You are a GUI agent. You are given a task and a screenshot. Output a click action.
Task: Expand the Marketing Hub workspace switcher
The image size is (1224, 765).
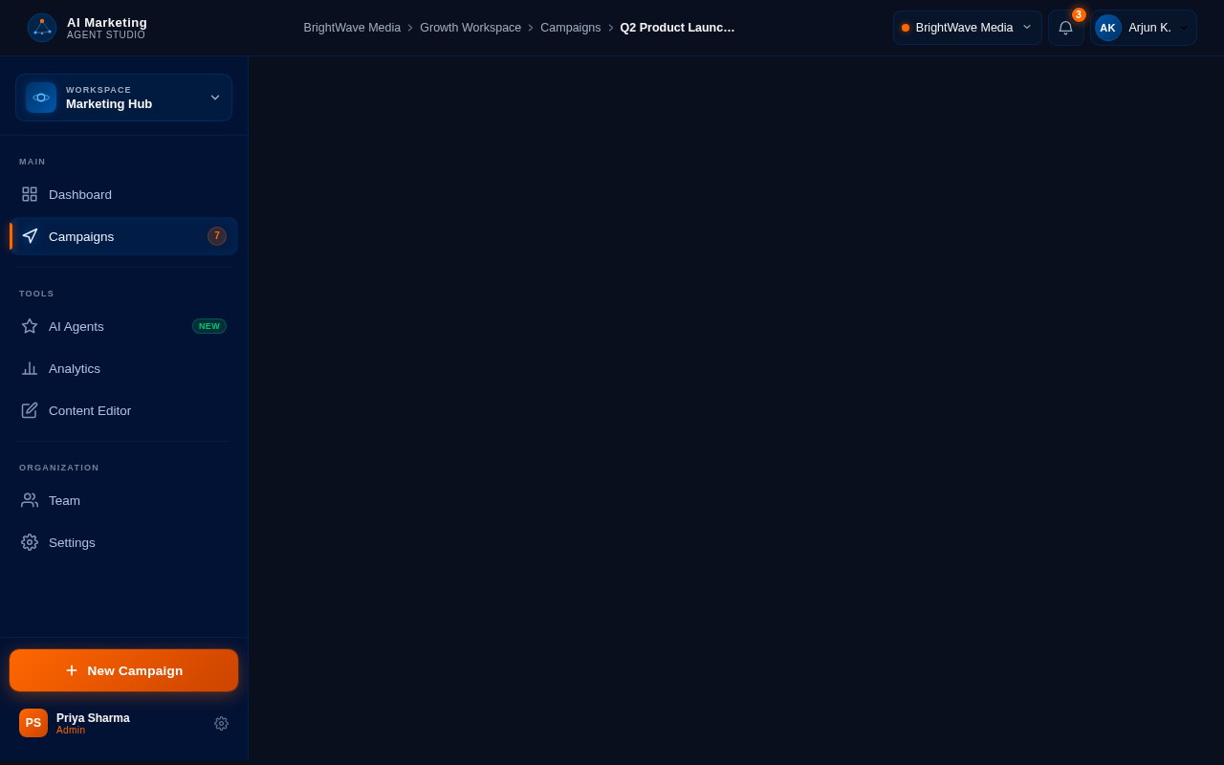pyautogui.click(x=215, y=98)
